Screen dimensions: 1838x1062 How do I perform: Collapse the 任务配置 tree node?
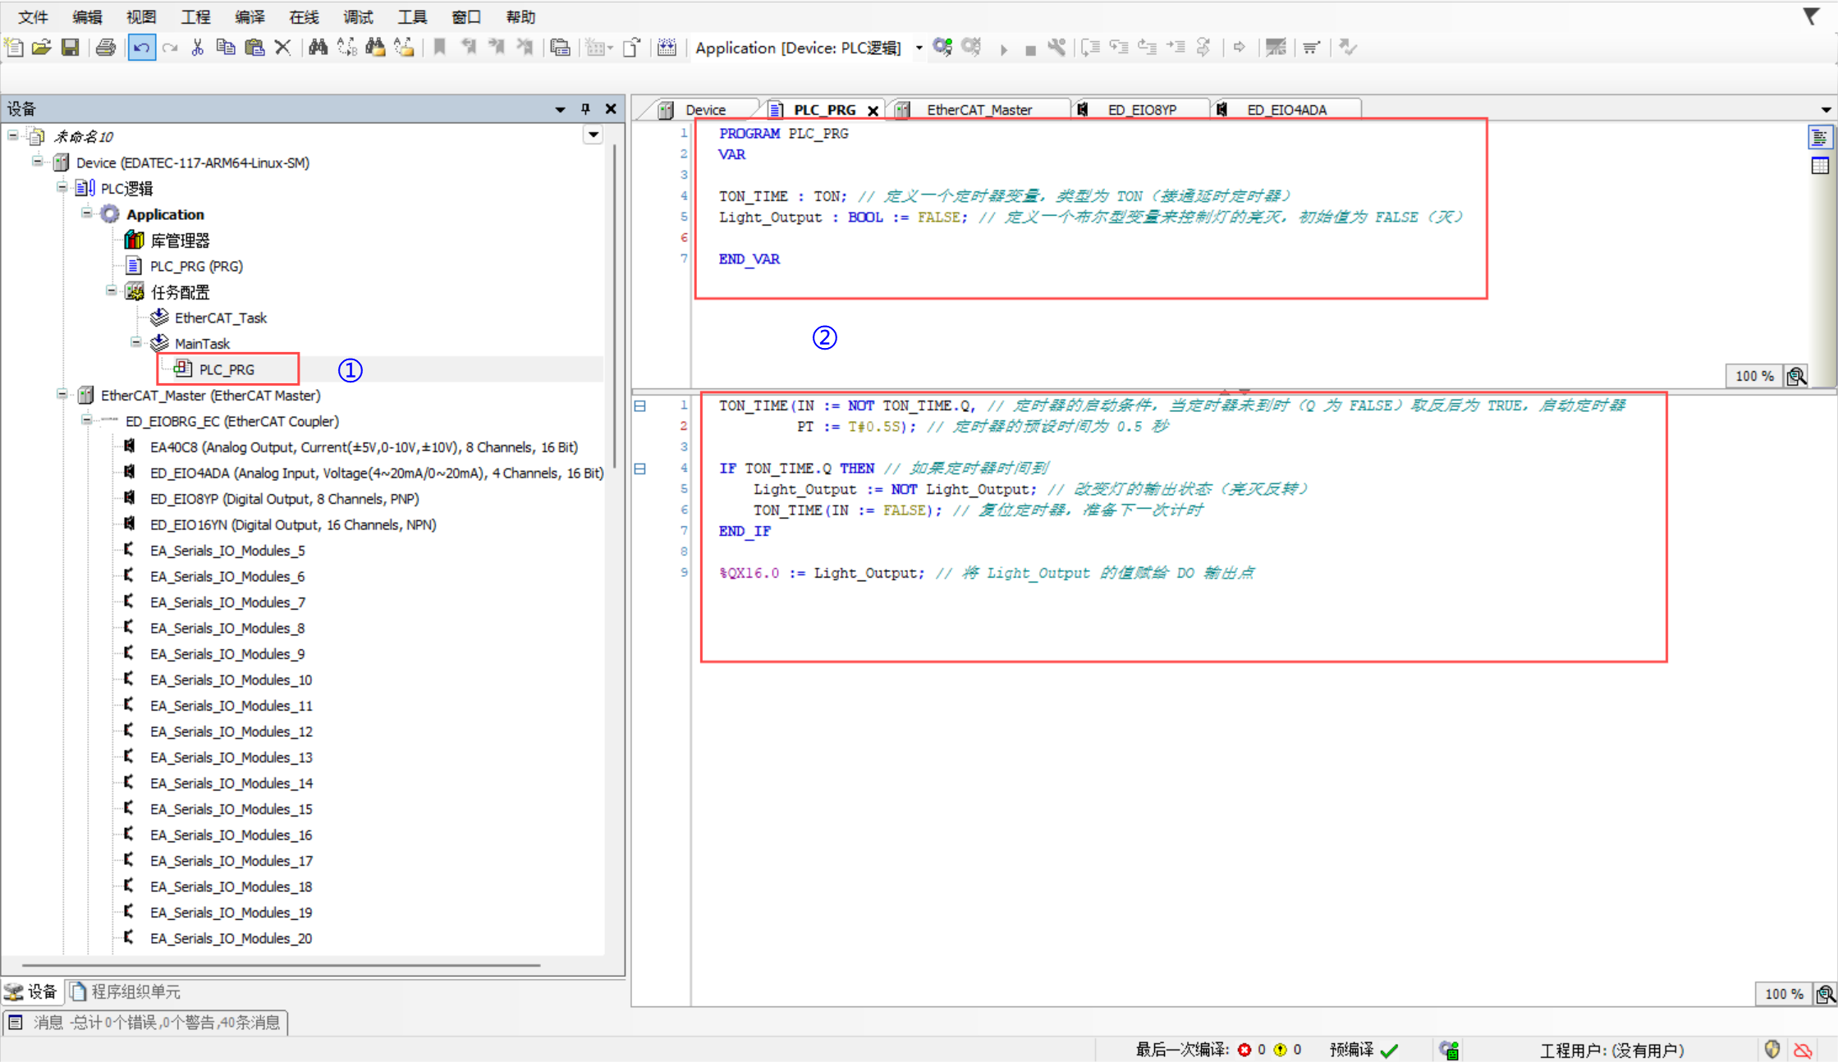pyautogui.click(x=111, y=291)
